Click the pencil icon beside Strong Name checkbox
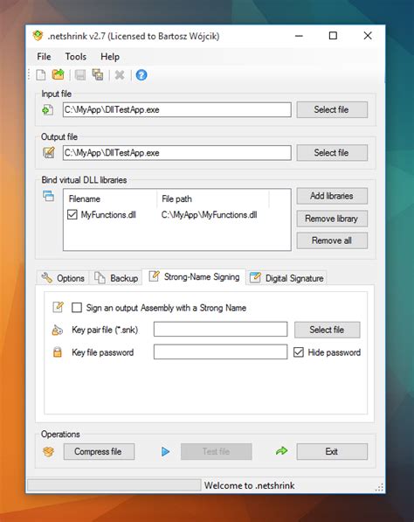This screenshot has height=522, width=414. tap(59, 307)
